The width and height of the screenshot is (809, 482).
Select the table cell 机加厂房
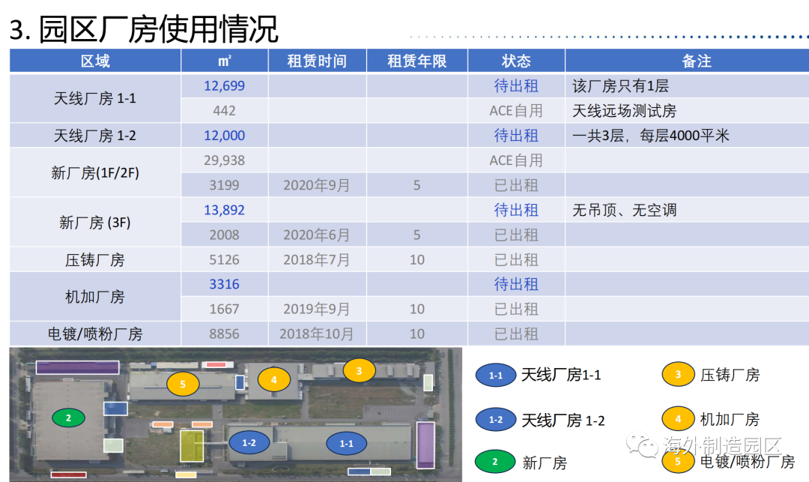[95, 297]
